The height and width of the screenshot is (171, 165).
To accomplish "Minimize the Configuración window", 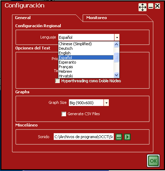I will coord(151,6).
